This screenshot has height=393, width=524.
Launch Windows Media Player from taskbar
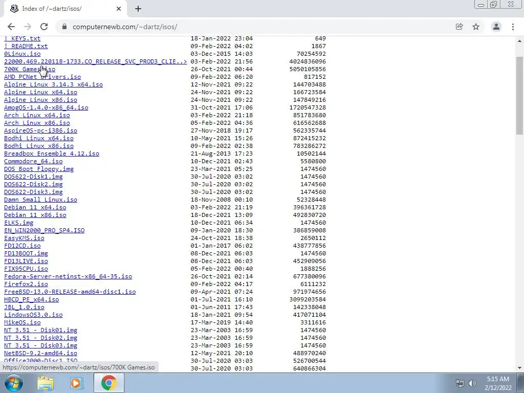click(x=77, y=383)
